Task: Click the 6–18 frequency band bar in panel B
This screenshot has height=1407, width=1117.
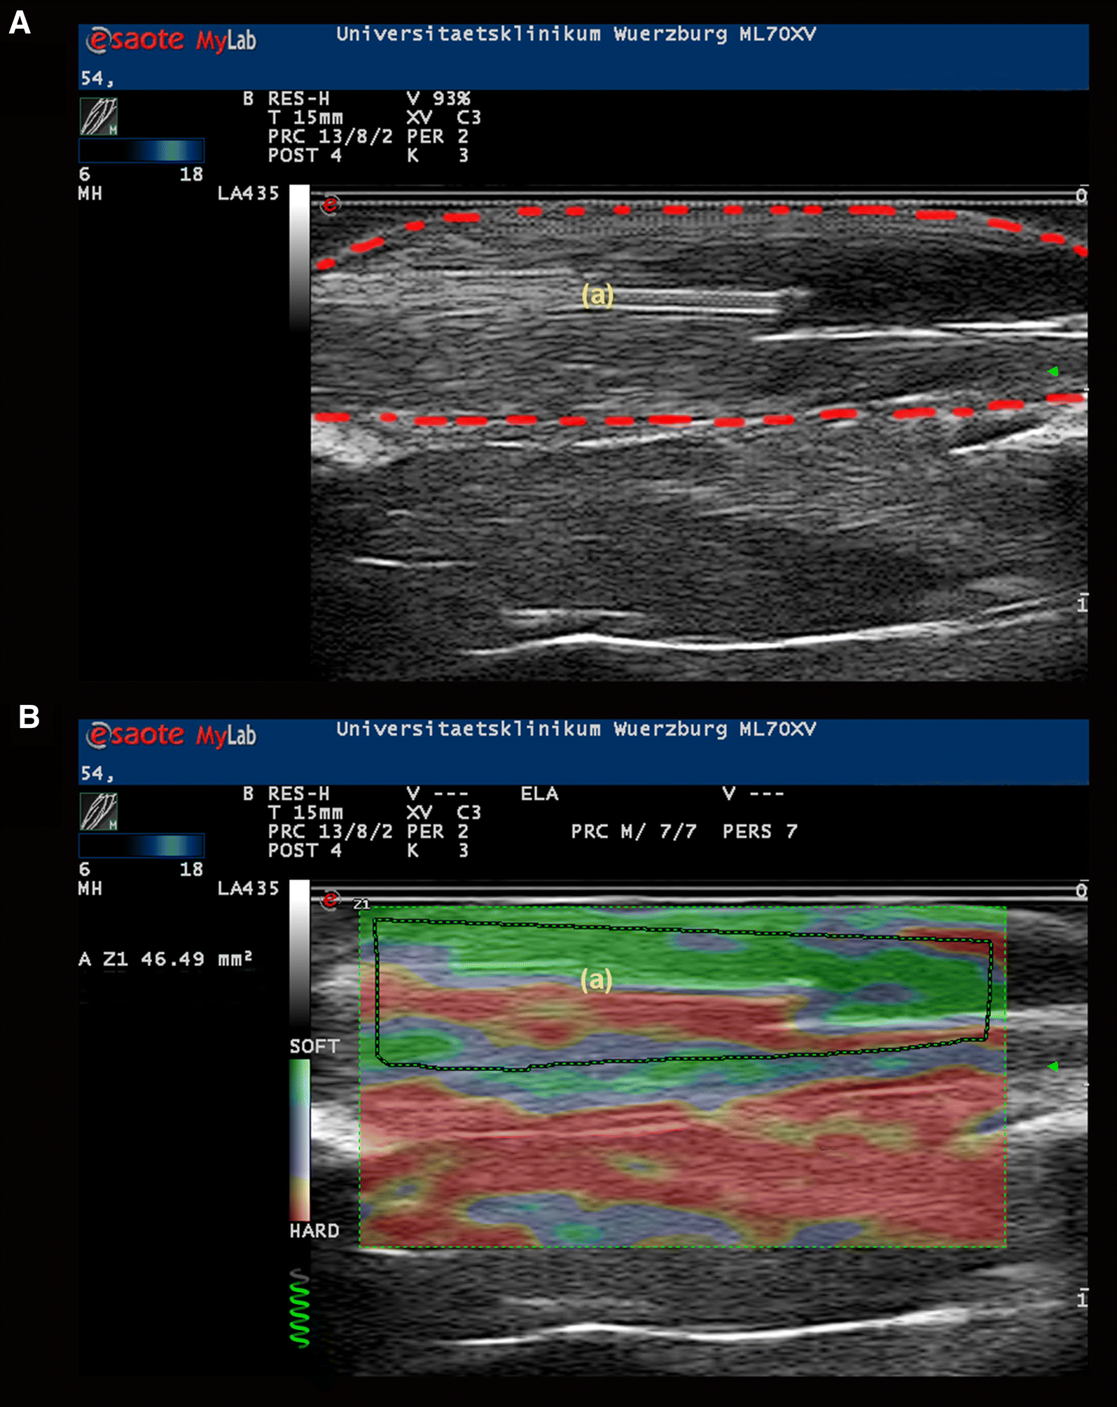Action: (x=141, y=846)
